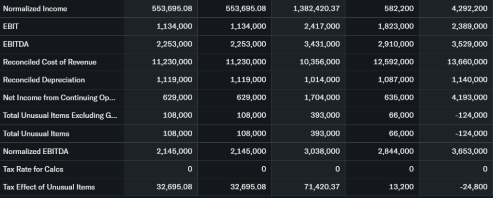Select the cost of revenue cell 12,592,000

(x=393, y=62)
